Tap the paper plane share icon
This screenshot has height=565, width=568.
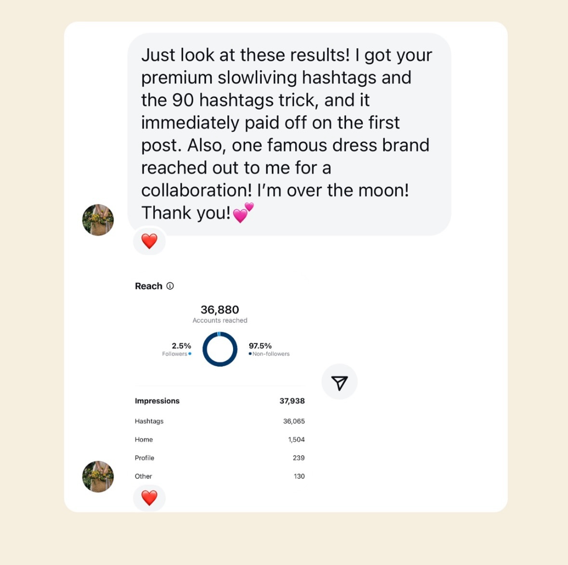[x=339, y=382]
